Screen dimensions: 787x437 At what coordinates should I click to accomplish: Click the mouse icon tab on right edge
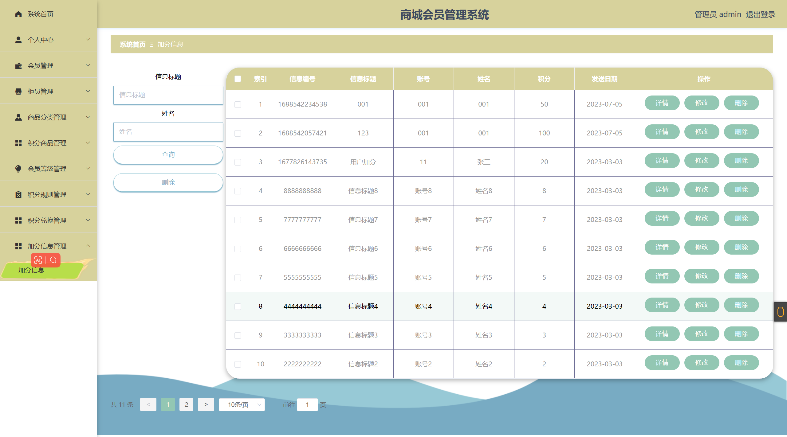coord(780,312)
